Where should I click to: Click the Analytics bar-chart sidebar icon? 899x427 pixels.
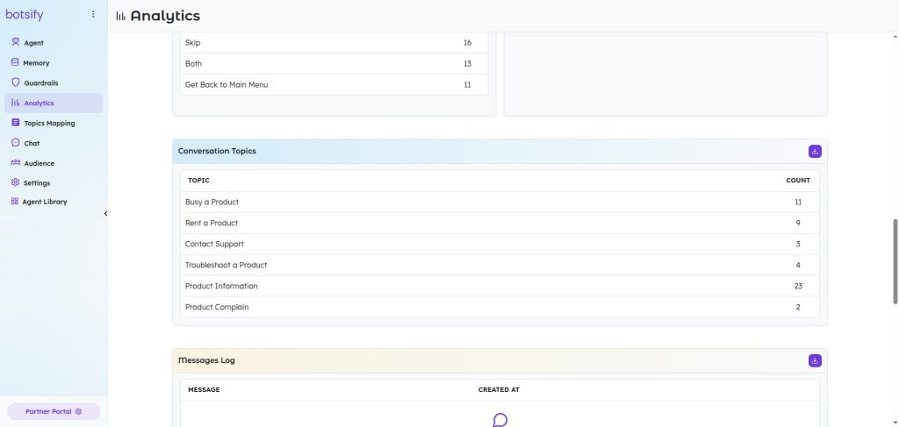click(x=16, y=103)
